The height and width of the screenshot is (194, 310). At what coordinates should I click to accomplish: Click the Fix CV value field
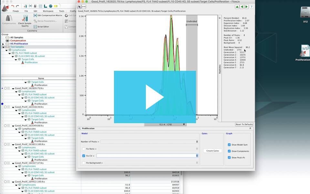pos(147,156)
